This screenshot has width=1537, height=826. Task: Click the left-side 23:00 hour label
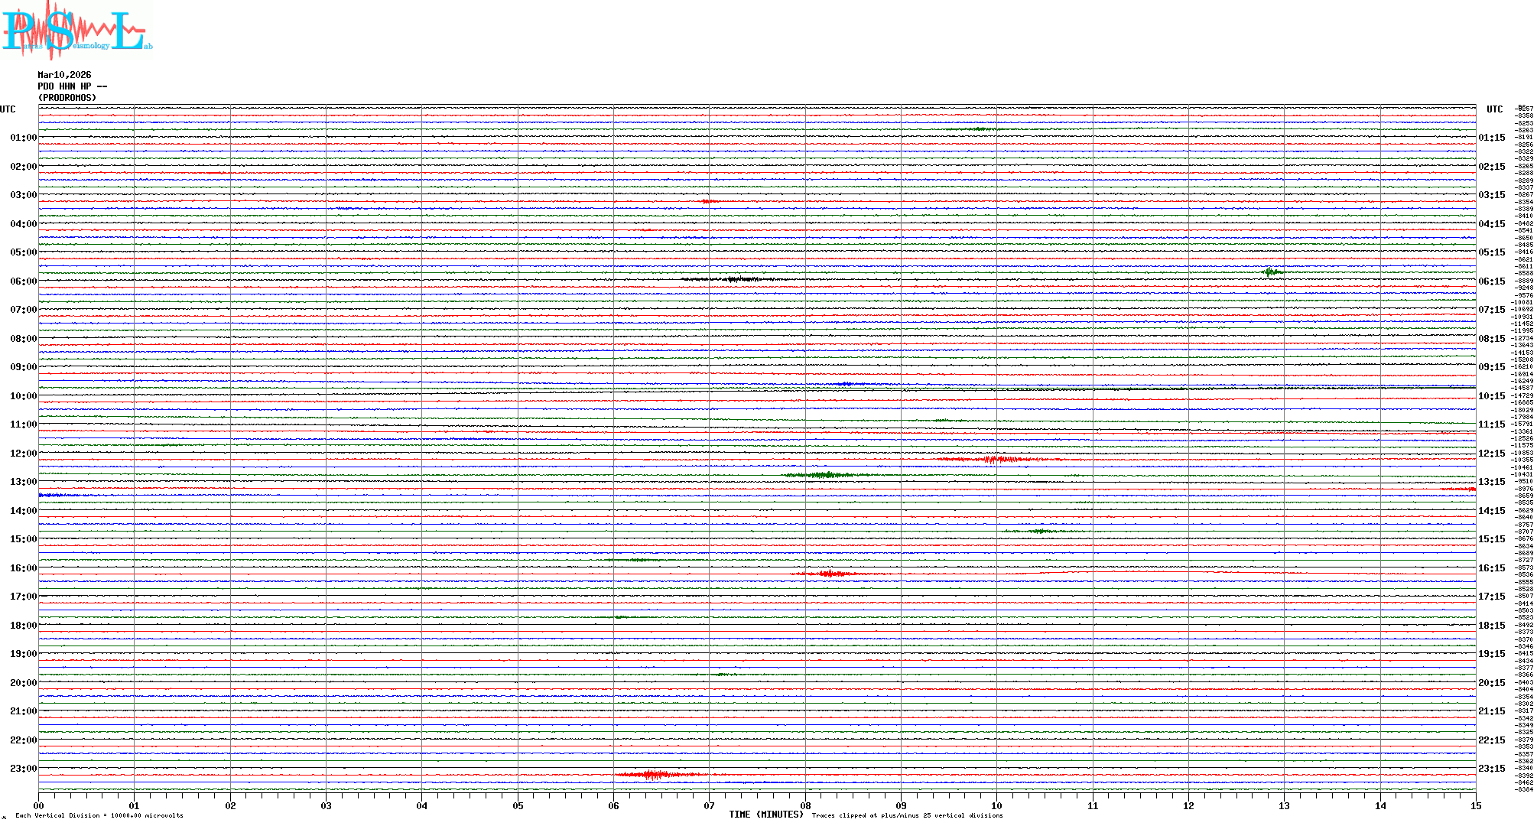coord(23,769)
